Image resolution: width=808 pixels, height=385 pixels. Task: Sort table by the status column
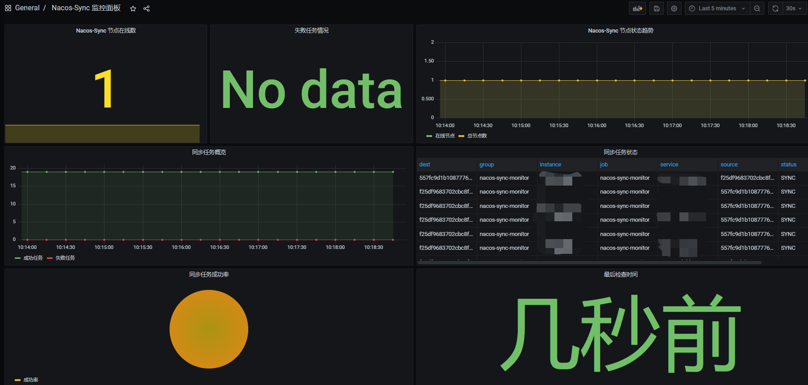[788, 165]
